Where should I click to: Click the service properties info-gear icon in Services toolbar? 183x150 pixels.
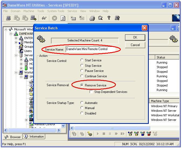pyautogui.click(x=74, y=134)
